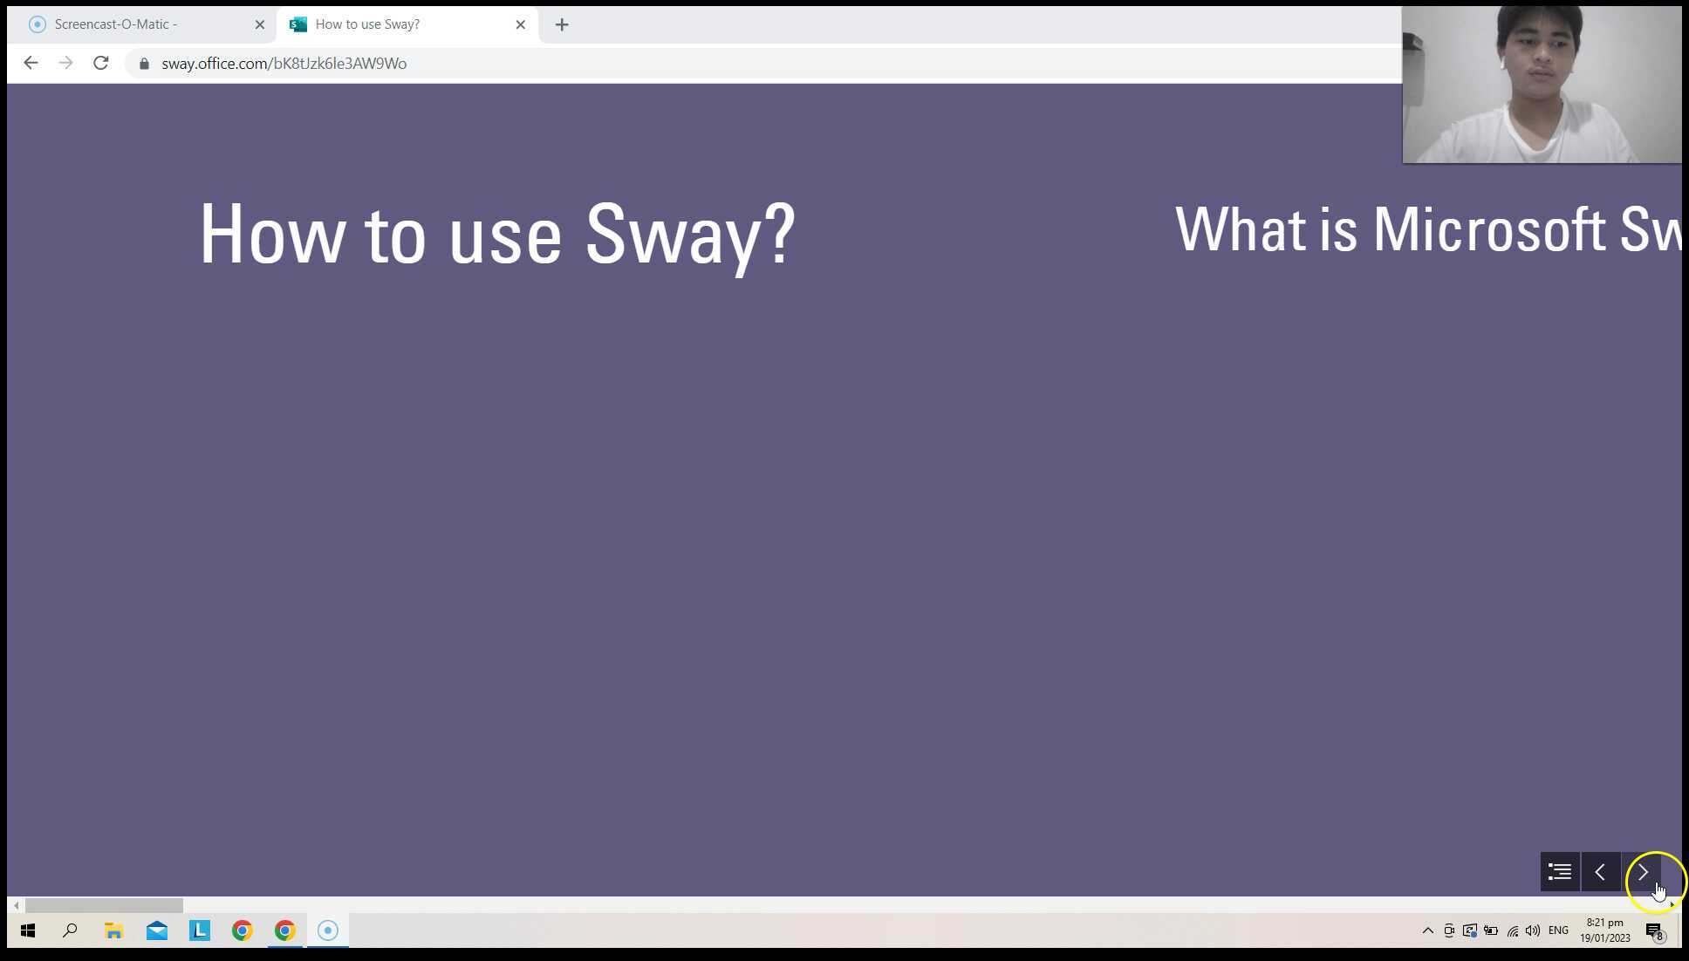
Task: Open the Mail app from the taskbar
Action: [156, 930]
